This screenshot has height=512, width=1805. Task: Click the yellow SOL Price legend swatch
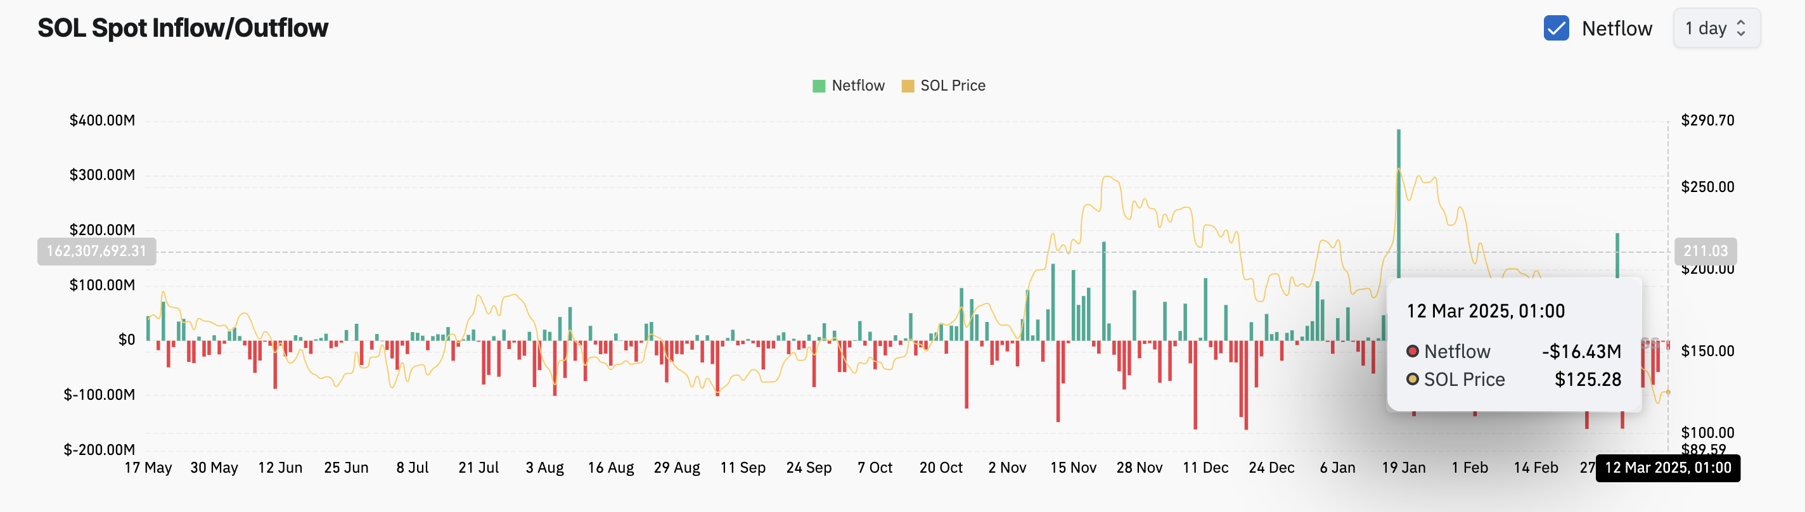(908, 86)
